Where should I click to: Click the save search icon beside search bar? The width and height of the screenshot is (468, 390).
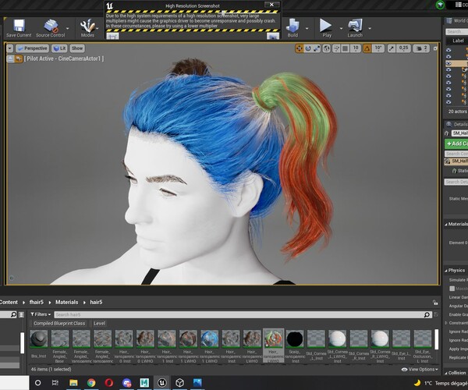coord(436,314)
